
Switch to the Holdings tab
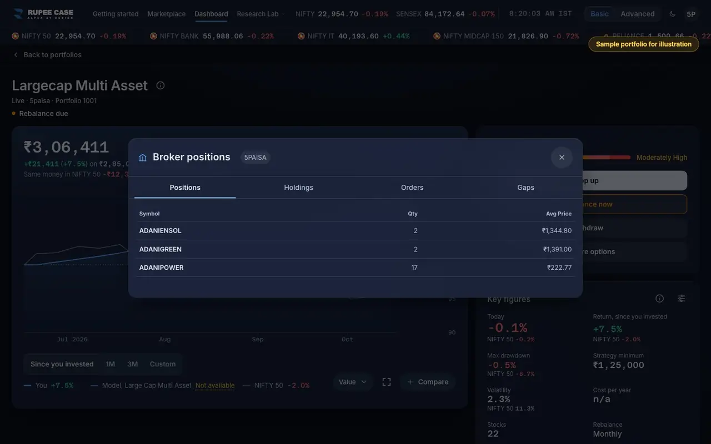(x=299, y=188)
